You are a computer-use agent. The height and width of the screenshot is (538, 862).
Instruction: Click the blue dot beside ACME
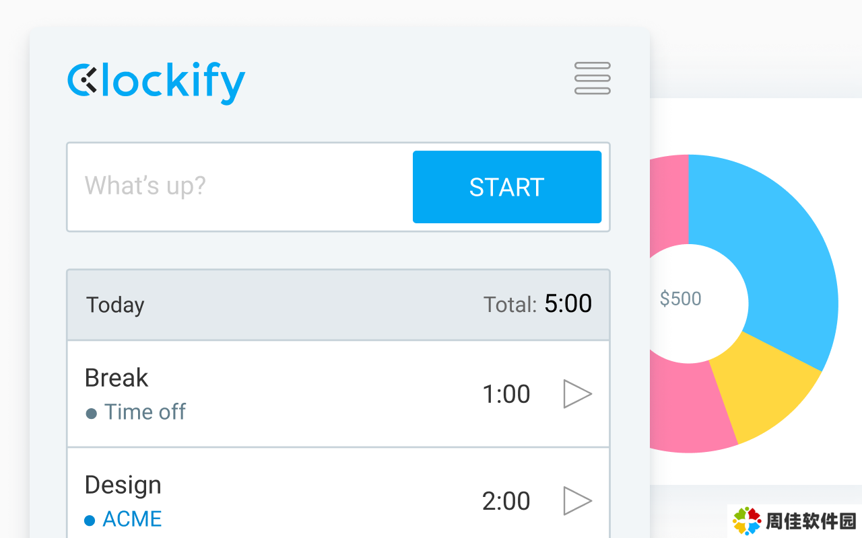(x=90, y=520)
